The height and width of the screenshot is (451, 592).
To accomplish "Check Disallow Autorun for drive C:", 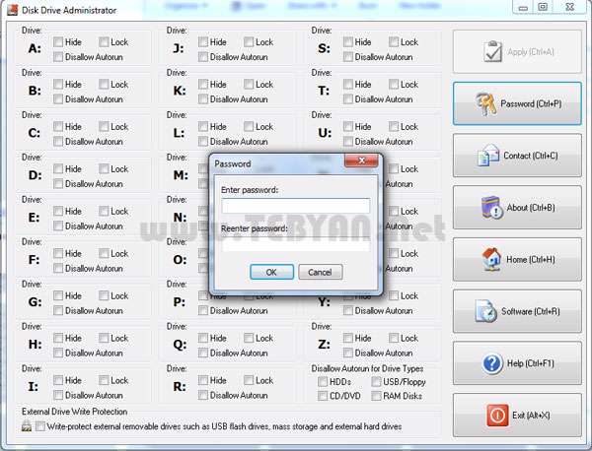I will coord(58,141).
